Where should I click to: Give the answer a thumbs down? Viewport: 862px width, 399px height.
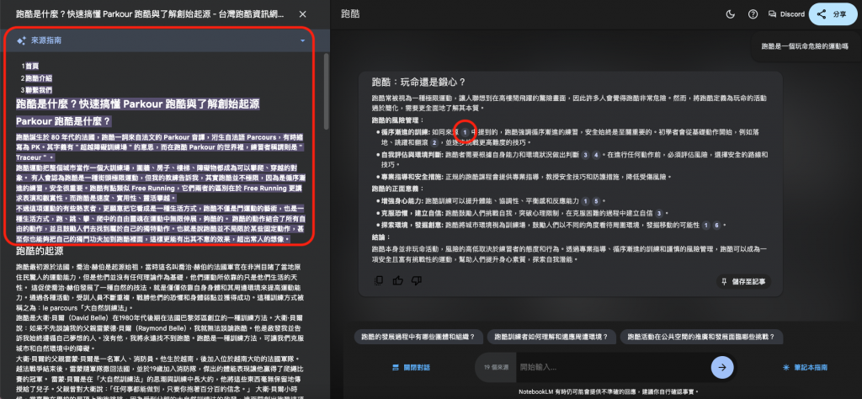(x=417, y=281)
